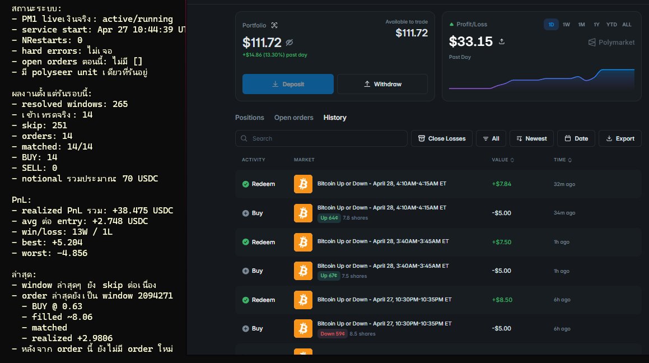Screen dimensions: 649x363
Task: Click Bitcoin icon in 4:10AM Buy row
Action: coord(303,213)
